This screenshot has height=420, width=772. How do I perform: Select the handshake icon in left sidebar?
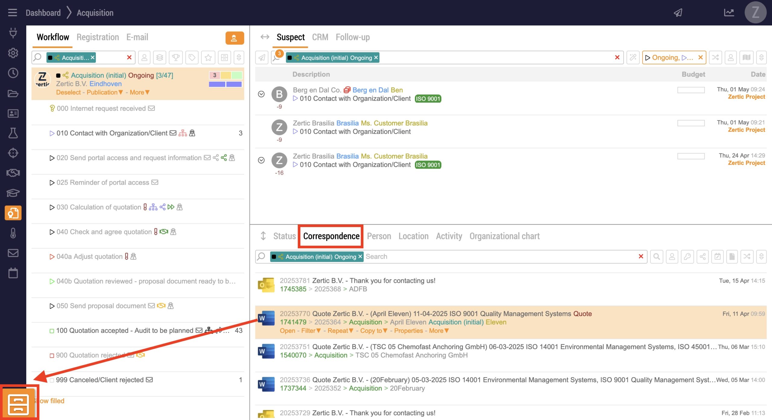[x=13, y=173]
